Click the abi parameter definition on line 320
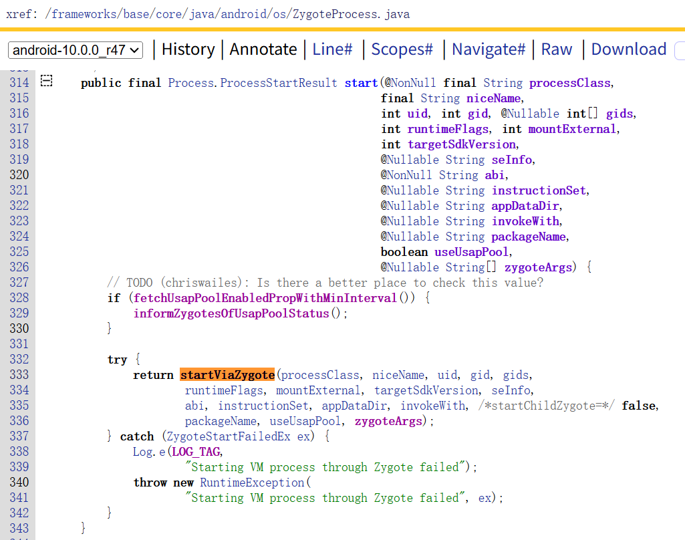685x540 pixels. pyautogui.click(x=495, y=174)
